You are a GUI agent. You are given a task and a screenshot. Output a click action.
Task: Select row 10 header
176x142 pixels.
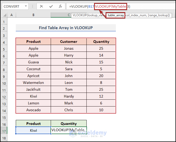click(x=4, y=83)
